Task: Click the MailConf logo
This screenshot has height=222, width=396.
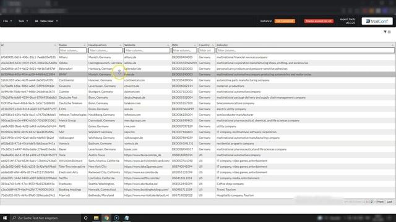Action: (x=377, y=21)
